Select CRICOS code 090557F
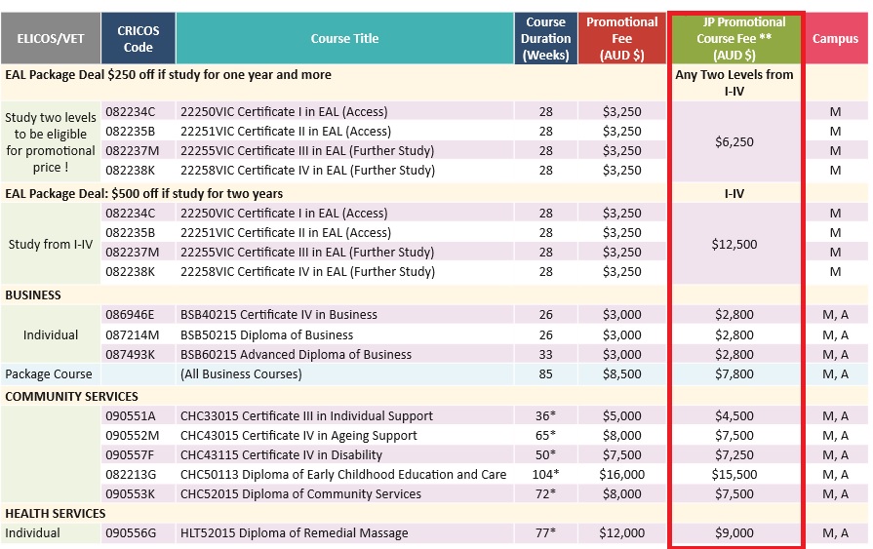 point(130,455)
